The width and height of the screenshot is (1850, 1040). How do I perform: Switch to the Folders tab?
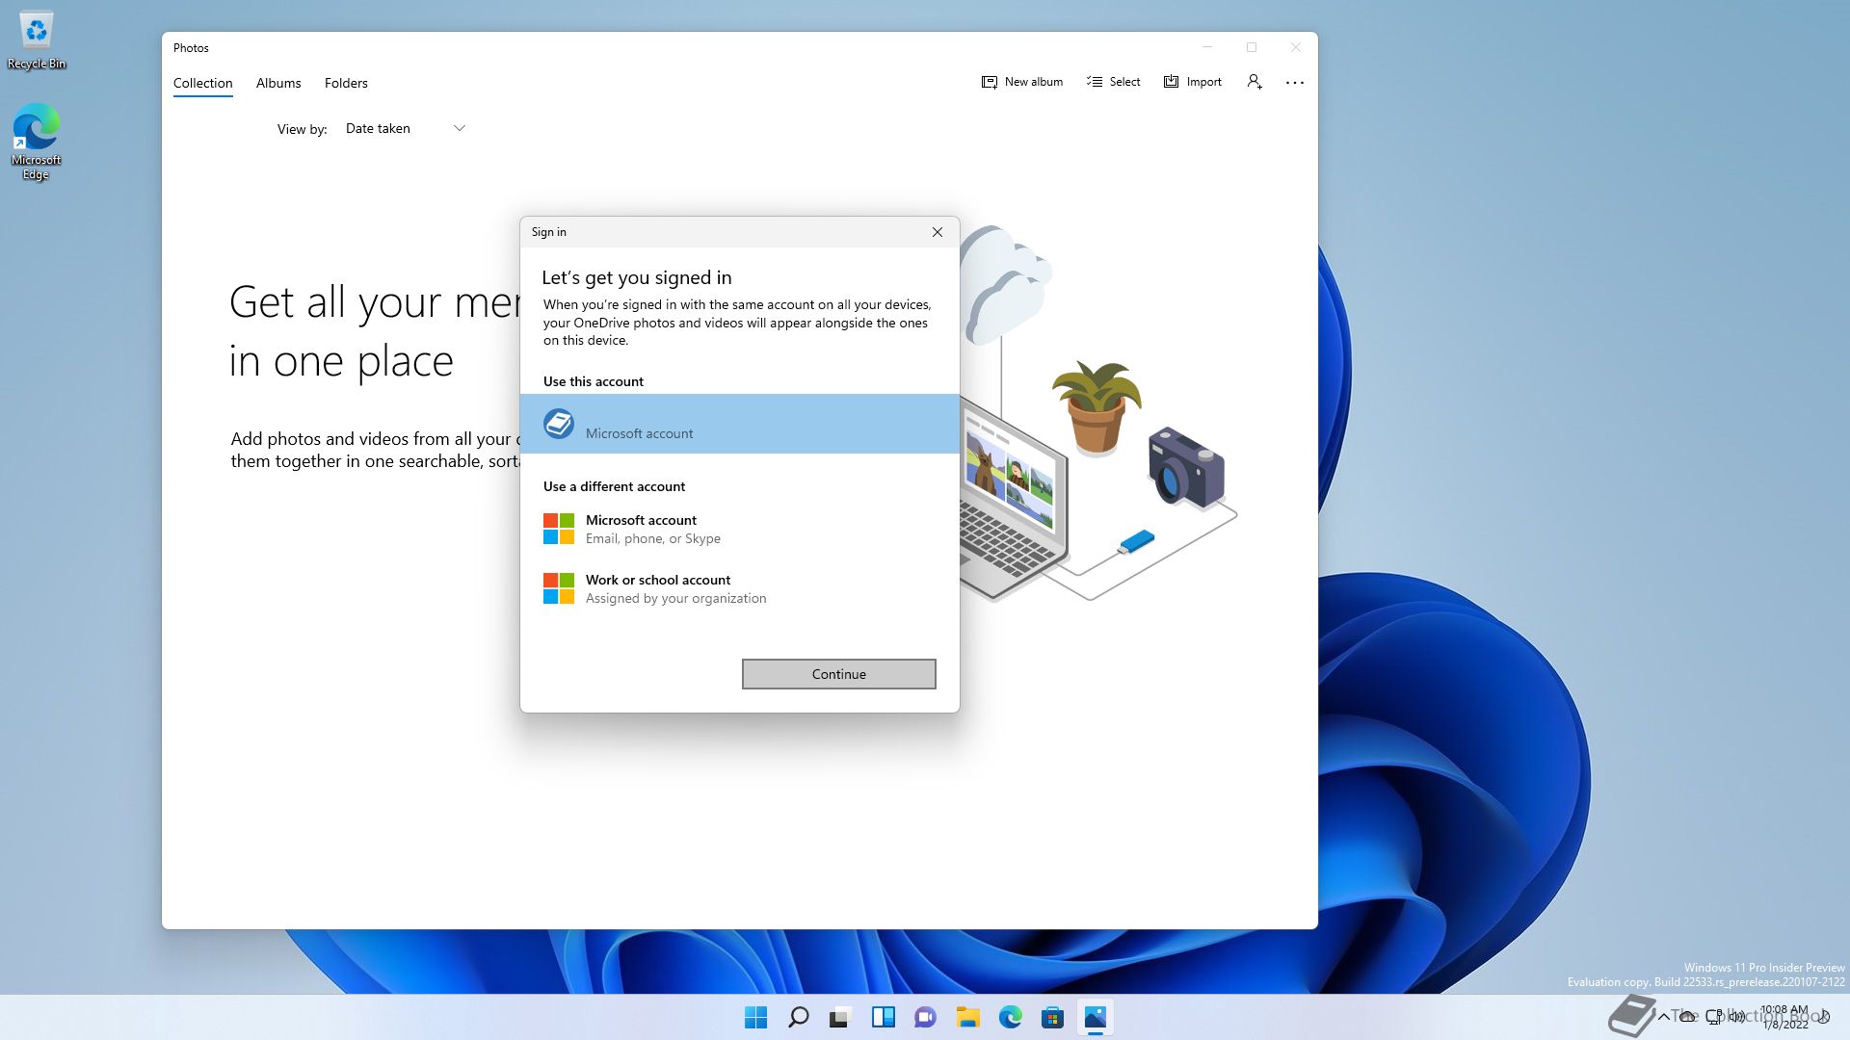click(x=346, y=83)
